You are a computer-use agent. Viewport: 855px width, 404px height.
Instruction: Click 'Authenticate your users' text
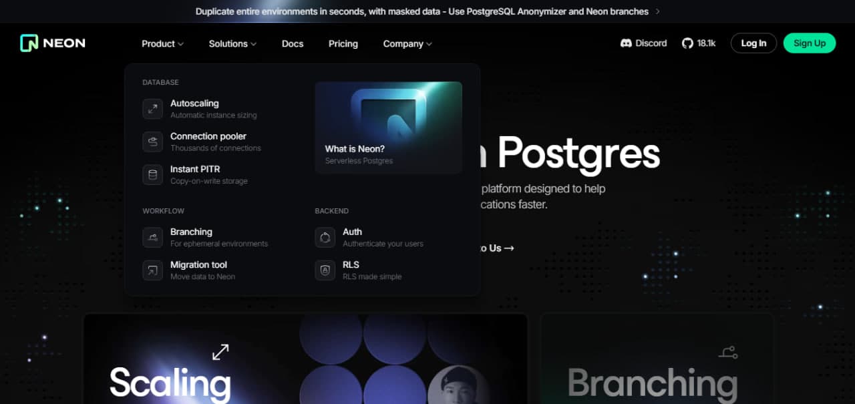[x=383, y=244]
